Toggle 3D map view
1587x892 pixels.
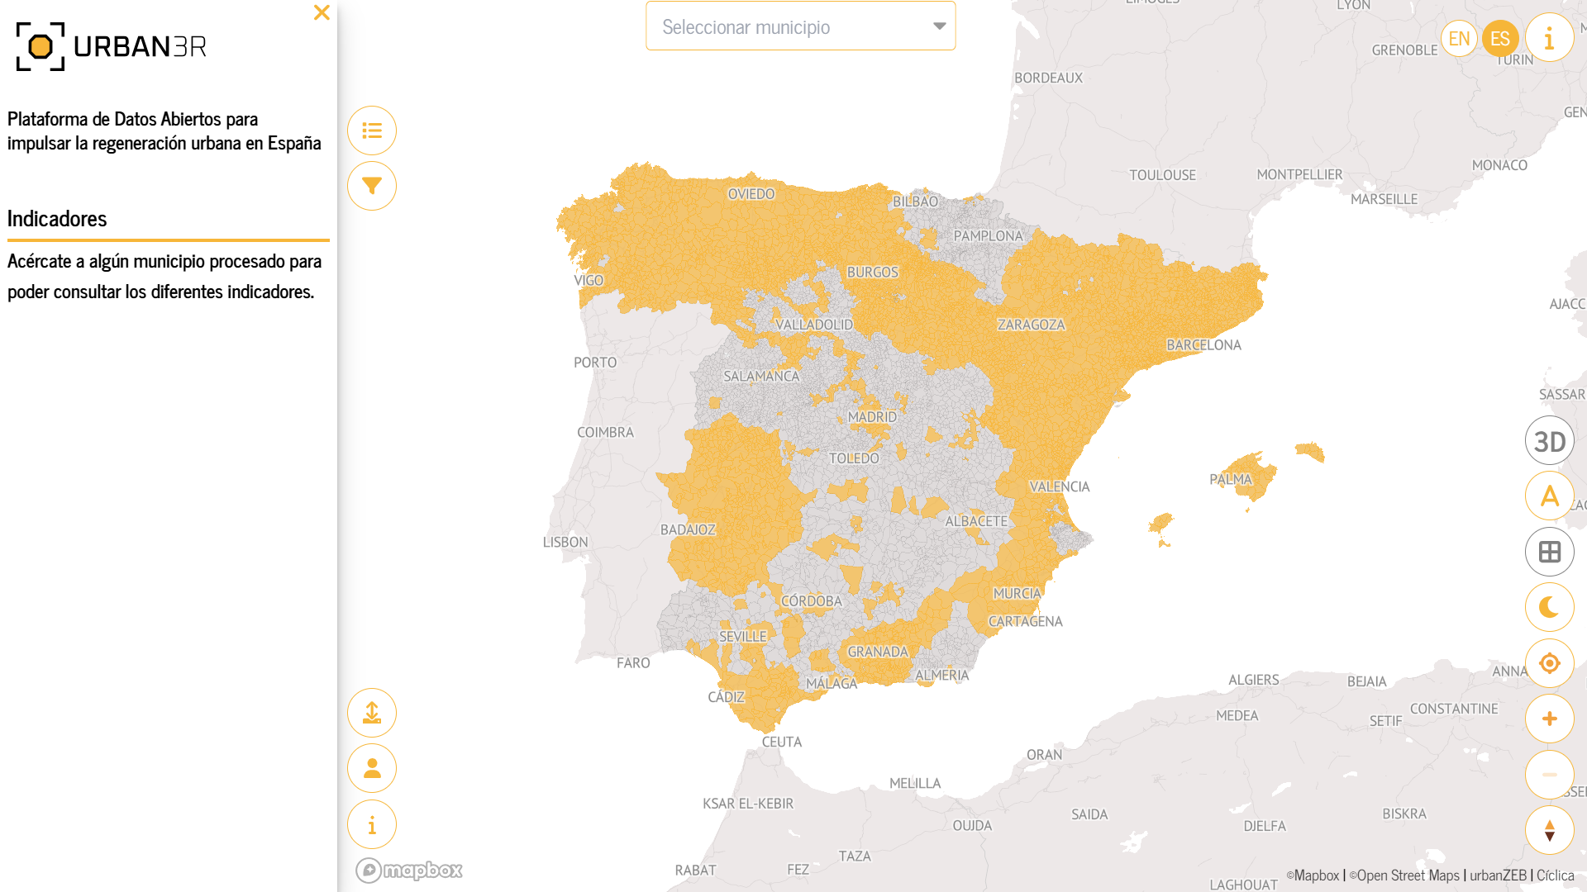1550,441
